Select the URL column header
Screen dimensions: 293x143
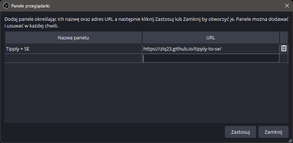211,38
